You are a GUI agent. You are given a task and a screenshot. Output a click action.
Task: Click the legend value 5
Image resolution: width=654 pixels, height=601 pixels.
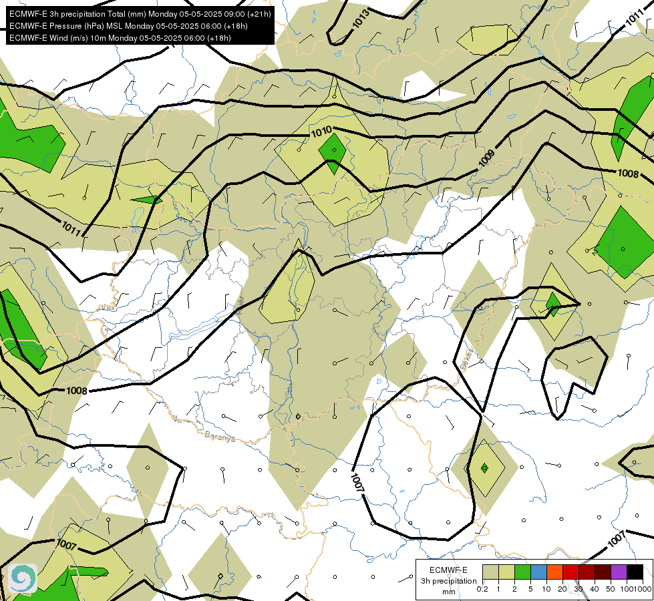[x=530, y=589]
